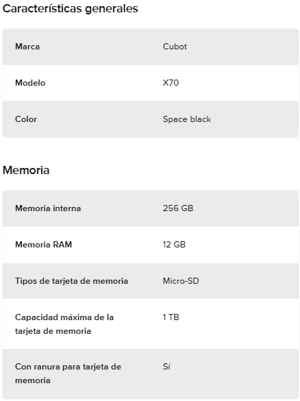Select the Memoria interna label
Screen dimensions: 300x401
[x=48, y=208]
